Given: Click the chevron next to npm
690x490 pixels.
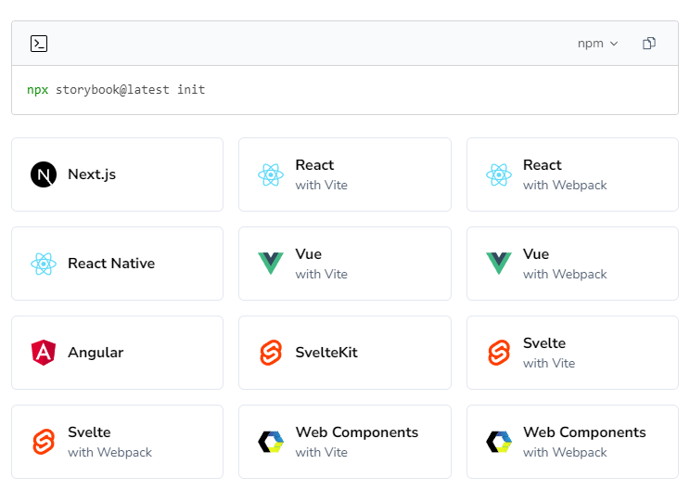Looking at the screenshot, I should 614,44.
